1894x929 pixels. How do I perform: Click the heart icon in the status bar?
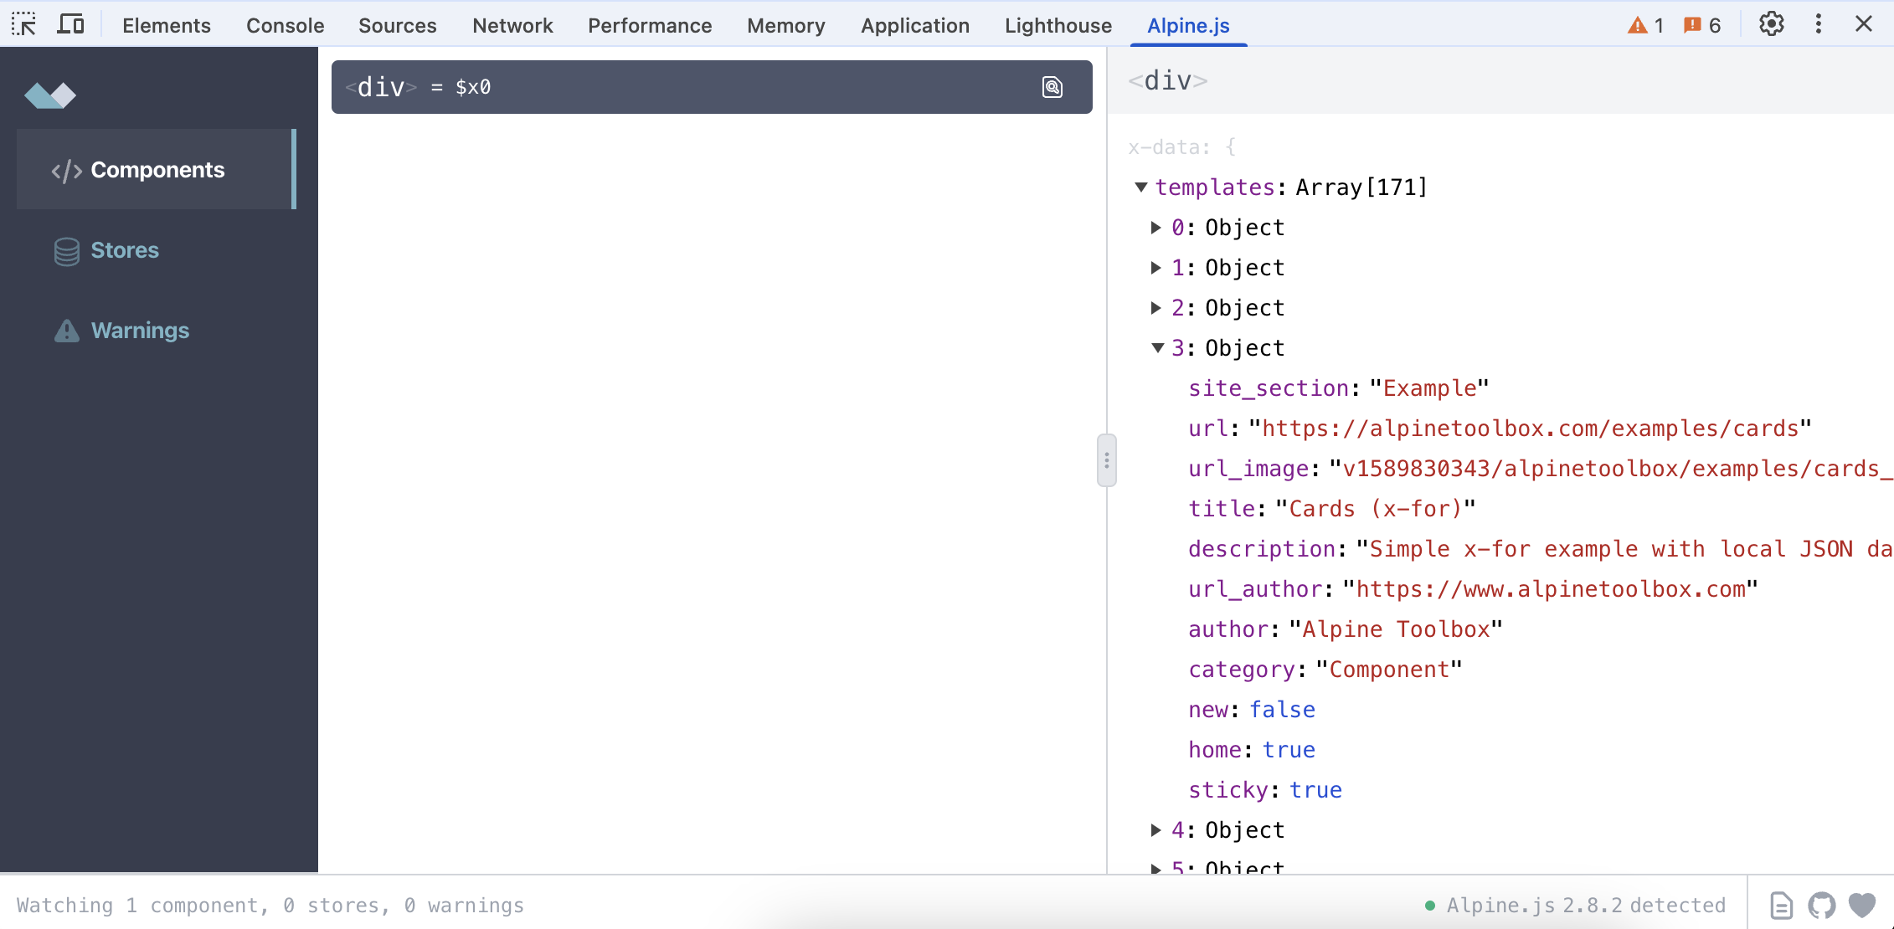point(1861,905)
